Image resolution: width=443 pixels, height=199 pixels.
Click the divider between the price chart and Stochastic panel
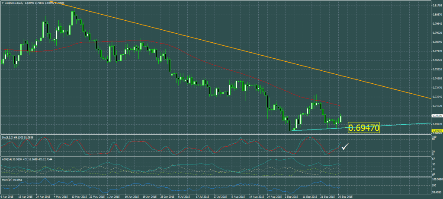tap(216, 135)
